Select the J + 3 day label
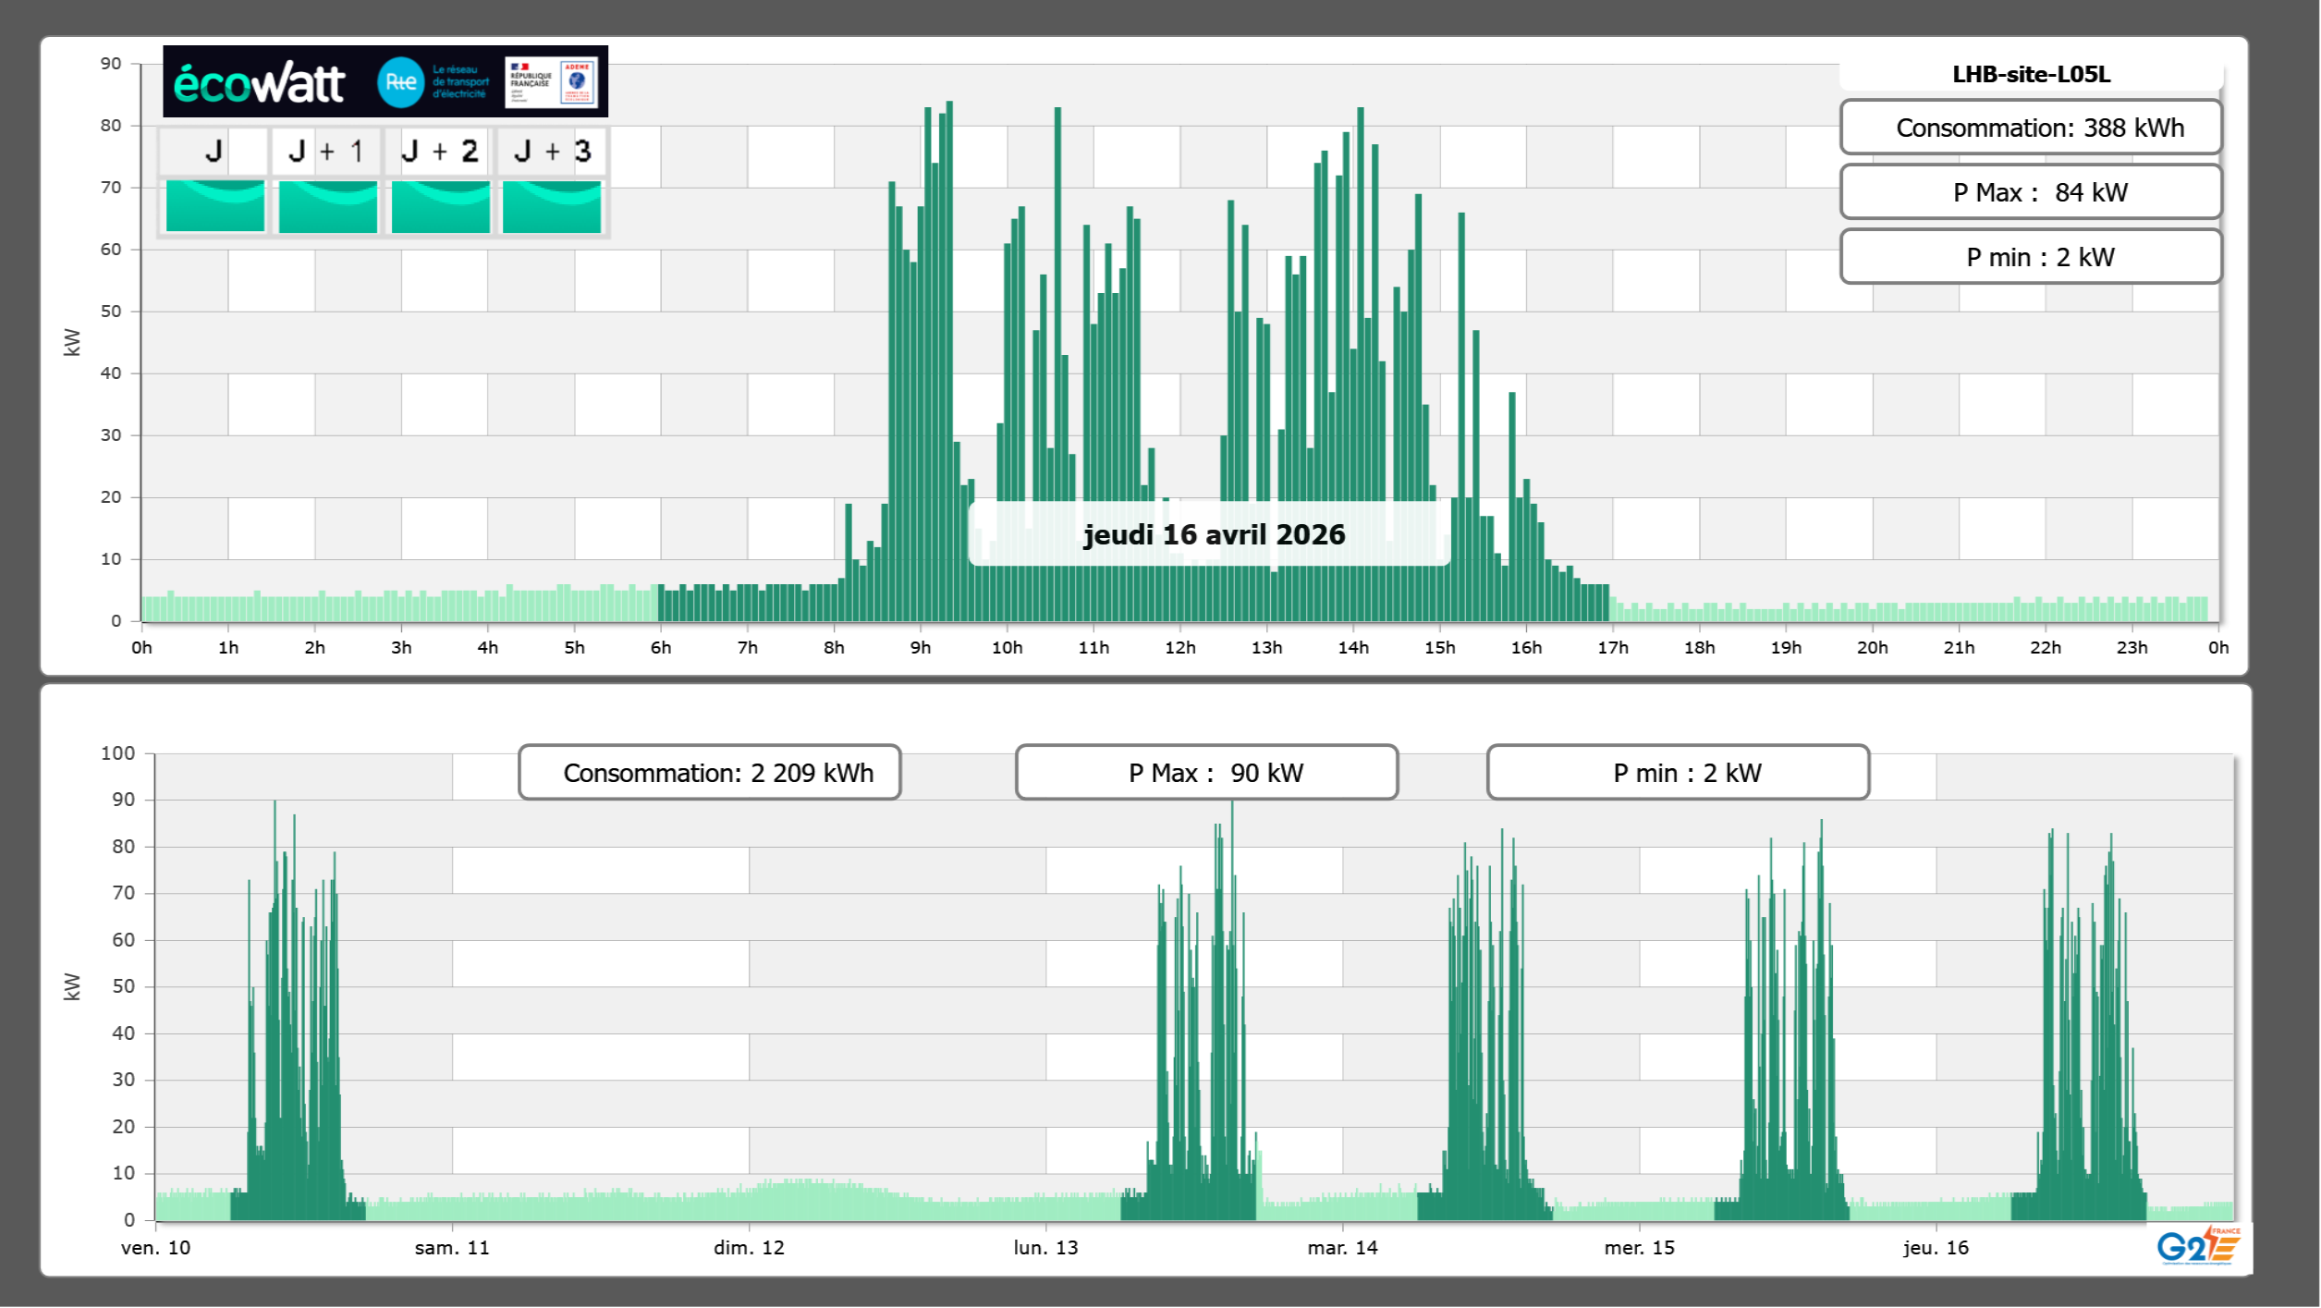Image resolution: width=2321 pixels, height=1308 pixels. [x=552, y=152]
